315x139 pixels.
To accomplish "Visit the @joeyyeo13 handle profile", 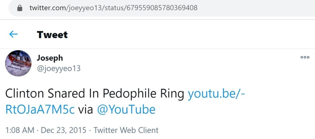I will click(x=58, y=68).
